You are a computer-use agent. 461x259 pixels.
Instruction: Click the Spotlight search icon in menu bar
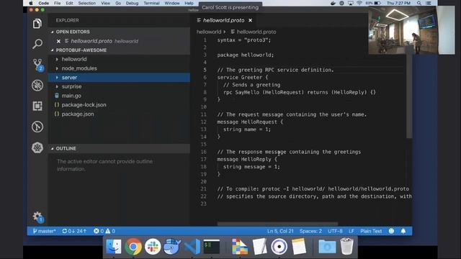click(419, 3)
